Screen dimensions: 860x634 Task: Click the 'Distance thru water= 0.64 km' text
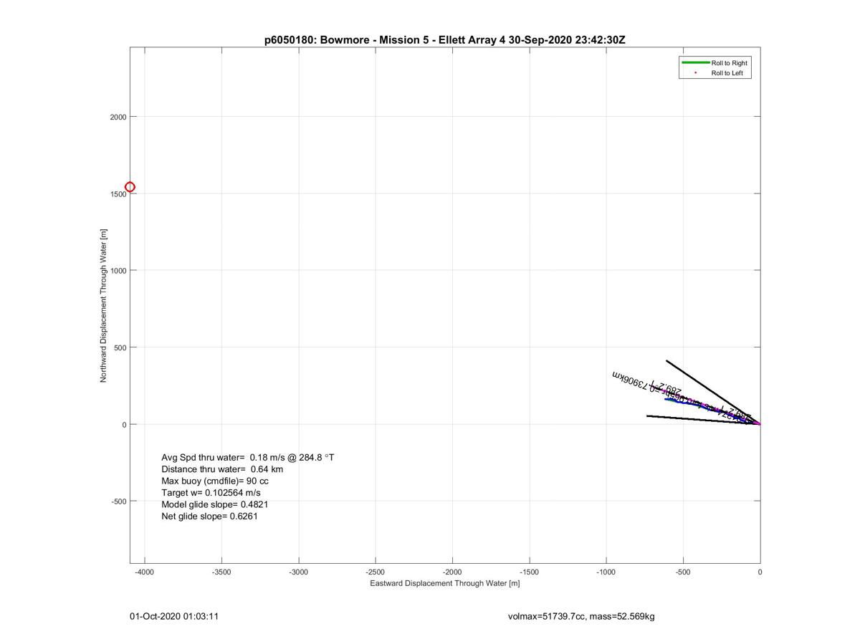(x=222, y=469)
